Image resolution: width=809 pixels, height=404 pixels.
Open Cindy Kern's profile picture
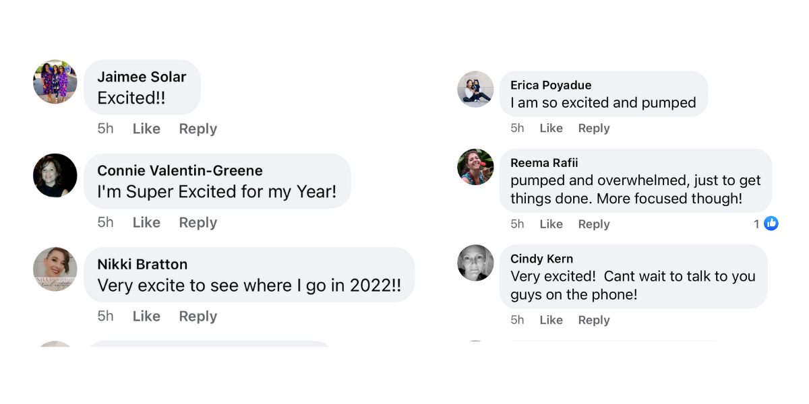[x=475, y=263]
